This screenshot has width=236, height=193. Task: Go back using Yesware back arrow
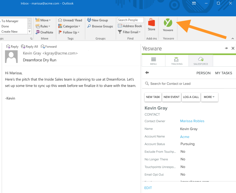tap(147, 73)
